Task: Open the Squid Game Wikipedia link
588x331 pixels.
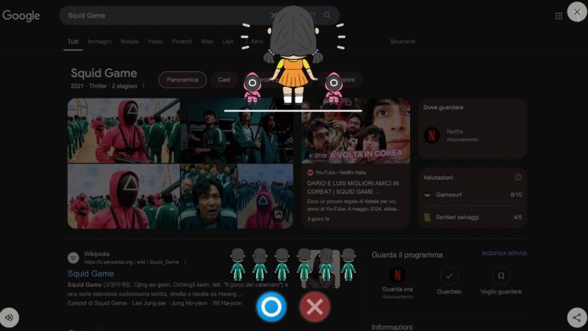Action: click(91, 274)
